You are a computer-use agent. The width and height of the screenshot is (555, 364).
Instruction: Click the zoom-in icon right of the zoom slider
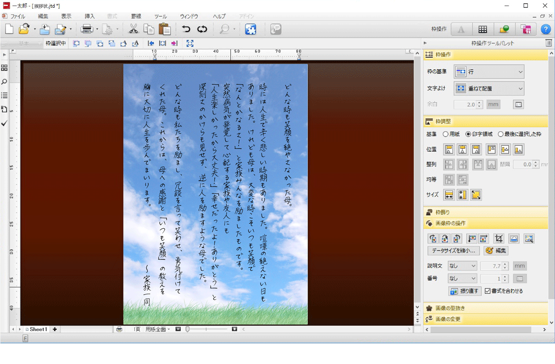[x=234, y=329]
